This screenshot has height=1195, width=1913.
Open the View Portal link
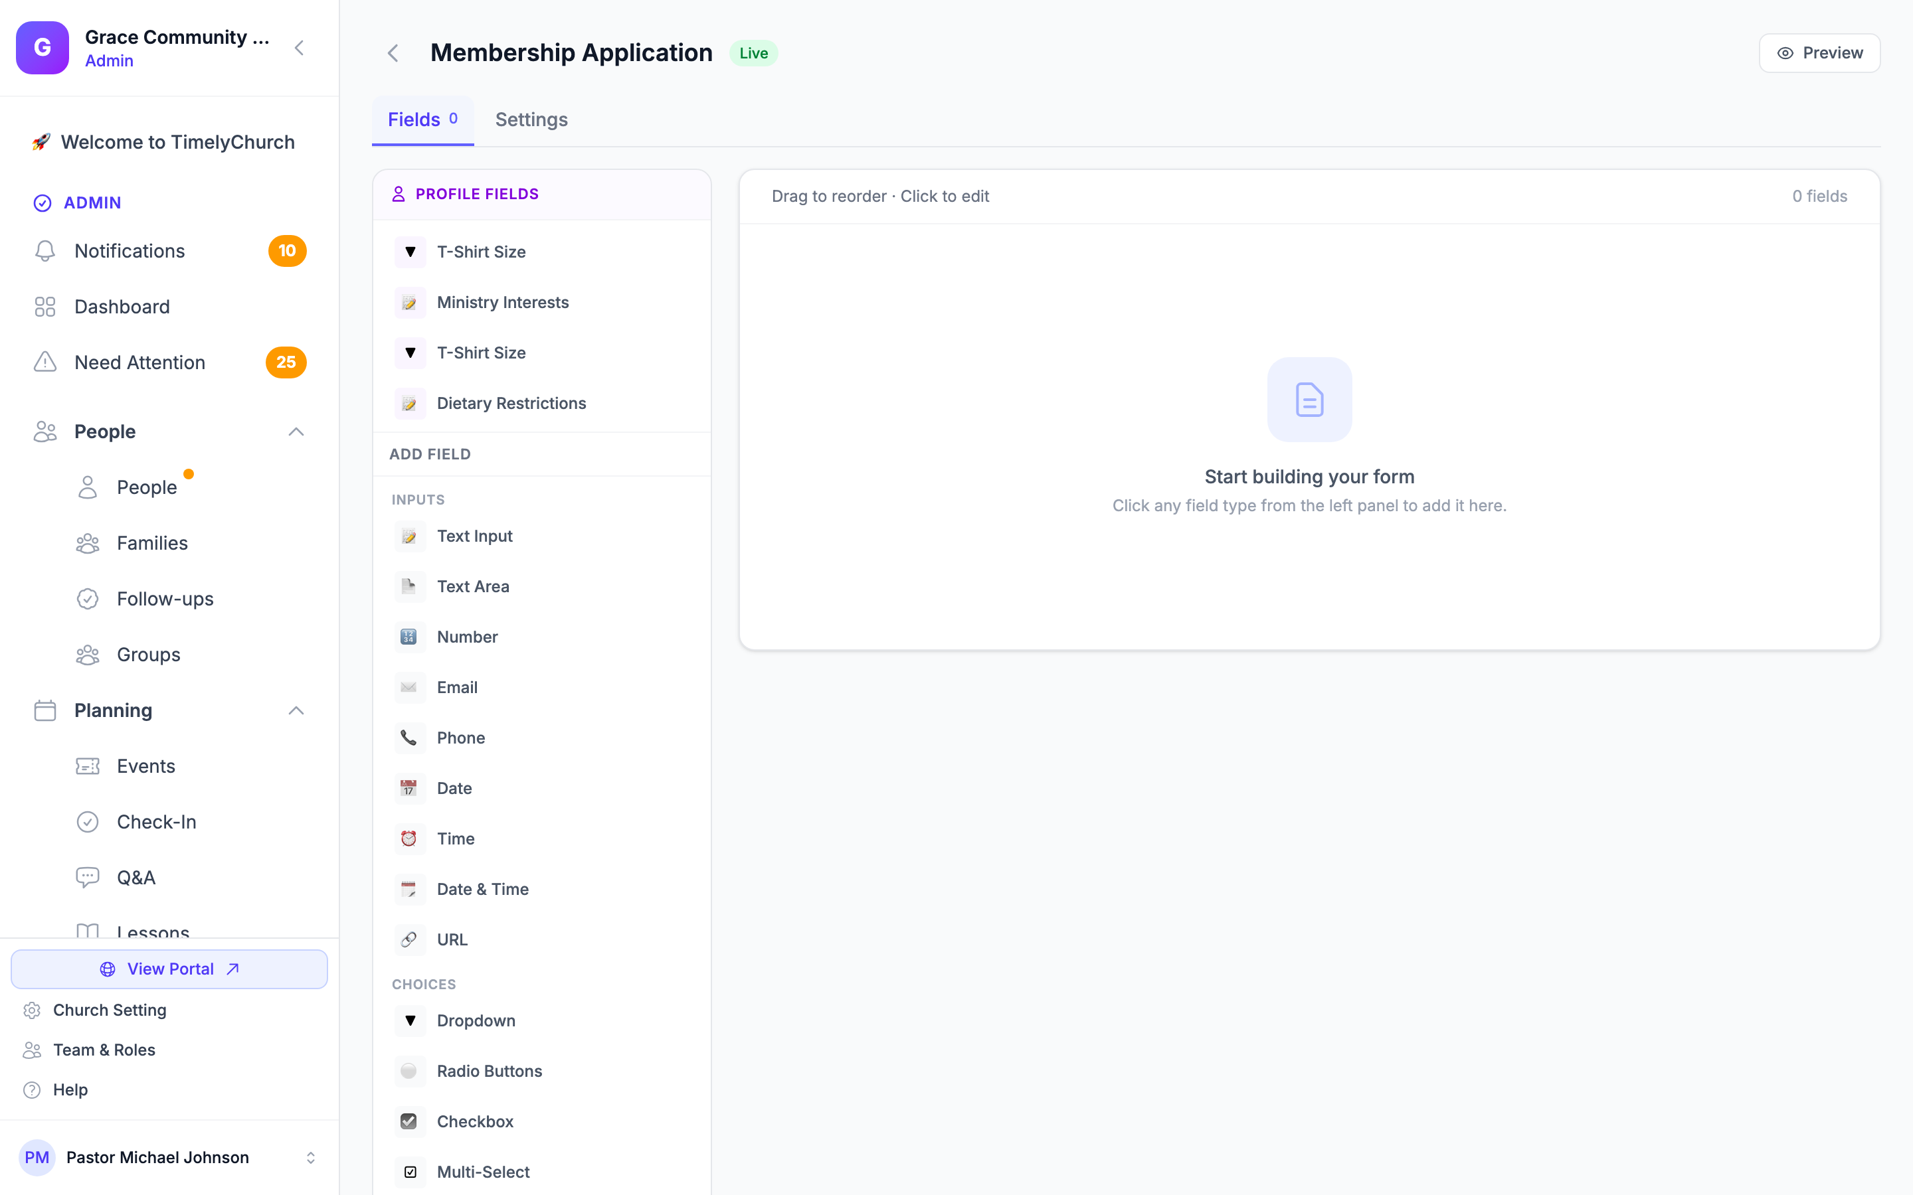(x=169, y=969)
